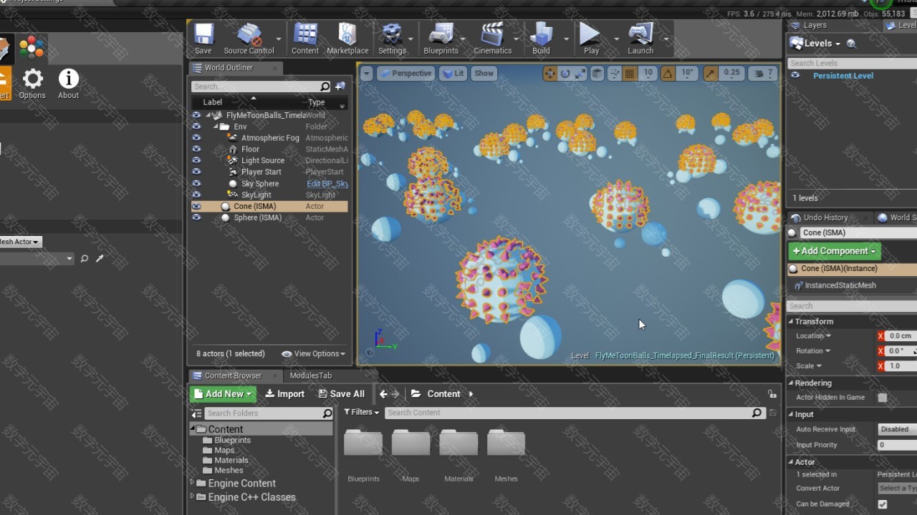Open the View Options dropdown
This screenshot has width=917, height=515.
[313, 353]
